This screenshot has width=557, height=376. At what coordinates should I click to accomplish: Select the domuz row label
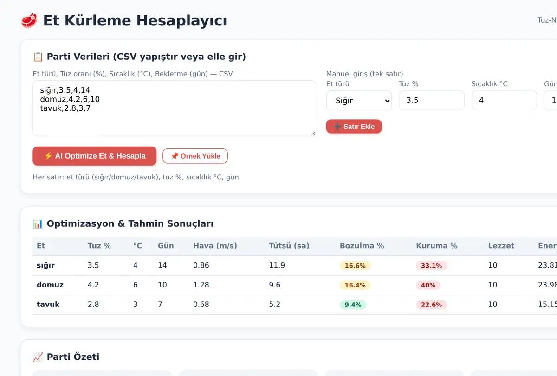pyautogui.click(x=50, y=285)
